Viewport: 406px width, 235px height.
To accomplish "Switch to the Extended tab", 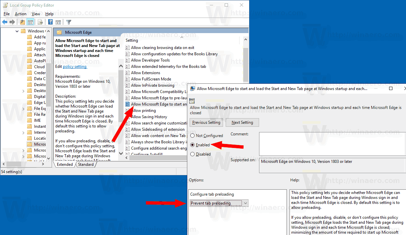I will click(x=65, y=164).
